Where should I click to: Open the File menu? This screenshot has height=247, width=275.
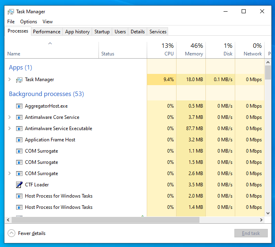(x=11, y=22)
